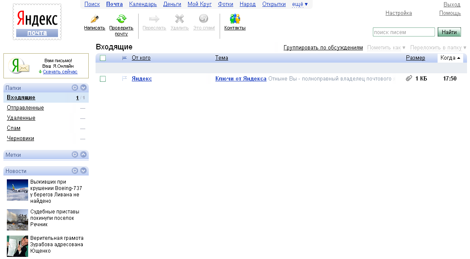Sort by Тема column
The width and height of the screenshot is (470, 259).
(221, 58)
